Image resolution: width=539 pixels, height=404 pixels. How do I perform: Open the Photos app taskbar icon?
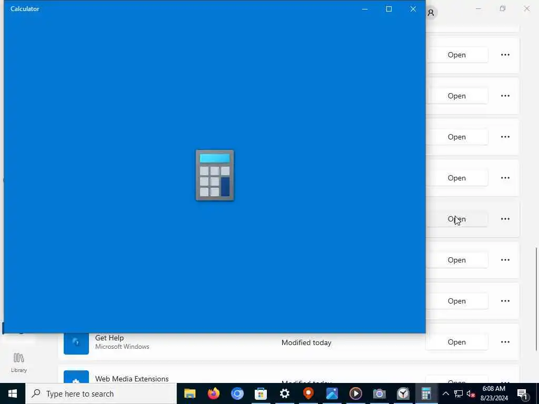coord(332,393)
